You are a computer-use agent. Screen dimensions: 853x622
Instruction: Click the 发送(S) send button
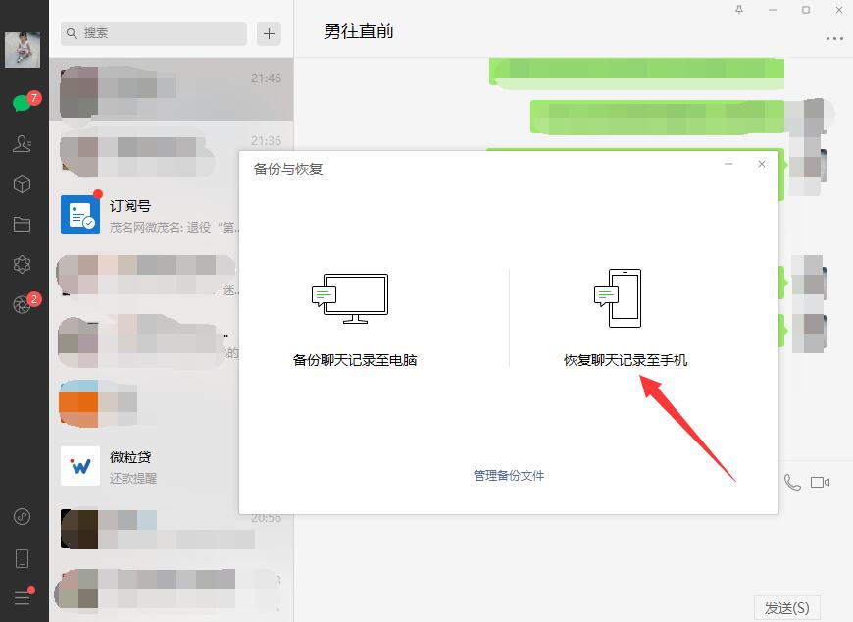click(789, 606)
